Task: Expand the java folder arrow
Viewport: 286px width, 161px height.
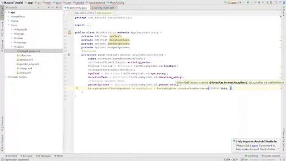Action: [x=8, y=21]
